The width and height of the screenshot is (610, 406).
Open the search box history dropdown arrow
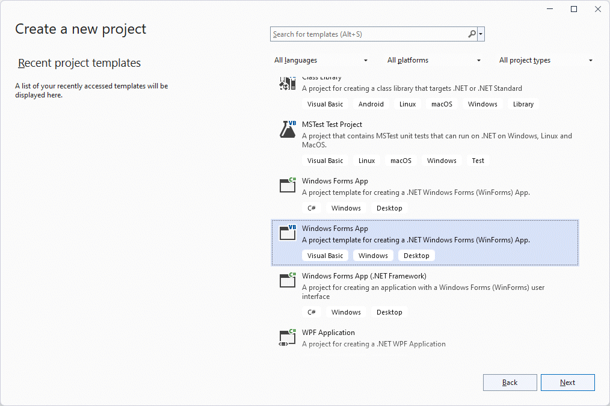pyautogui.click(x=481, y=34)
